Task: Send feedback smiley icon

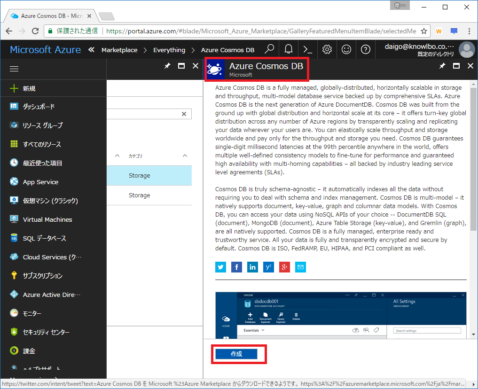Action: [346, 49]
